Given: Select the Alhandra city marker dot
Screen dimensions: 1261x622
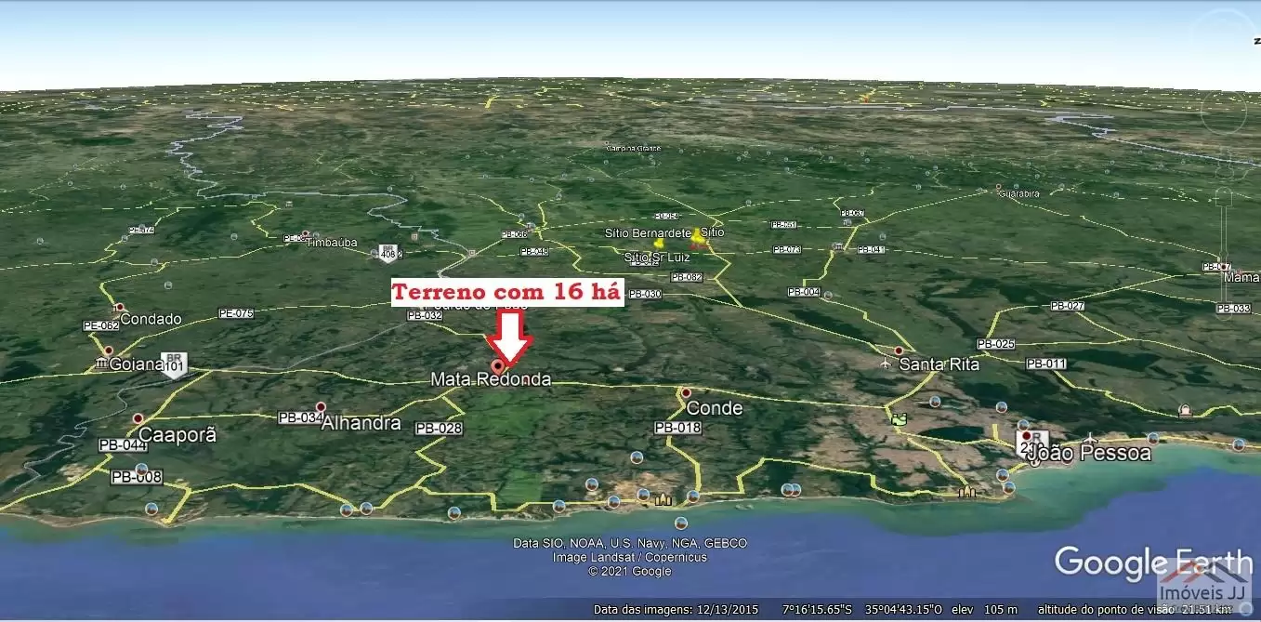Looking at the screenshot, I should tap(321, 406).
